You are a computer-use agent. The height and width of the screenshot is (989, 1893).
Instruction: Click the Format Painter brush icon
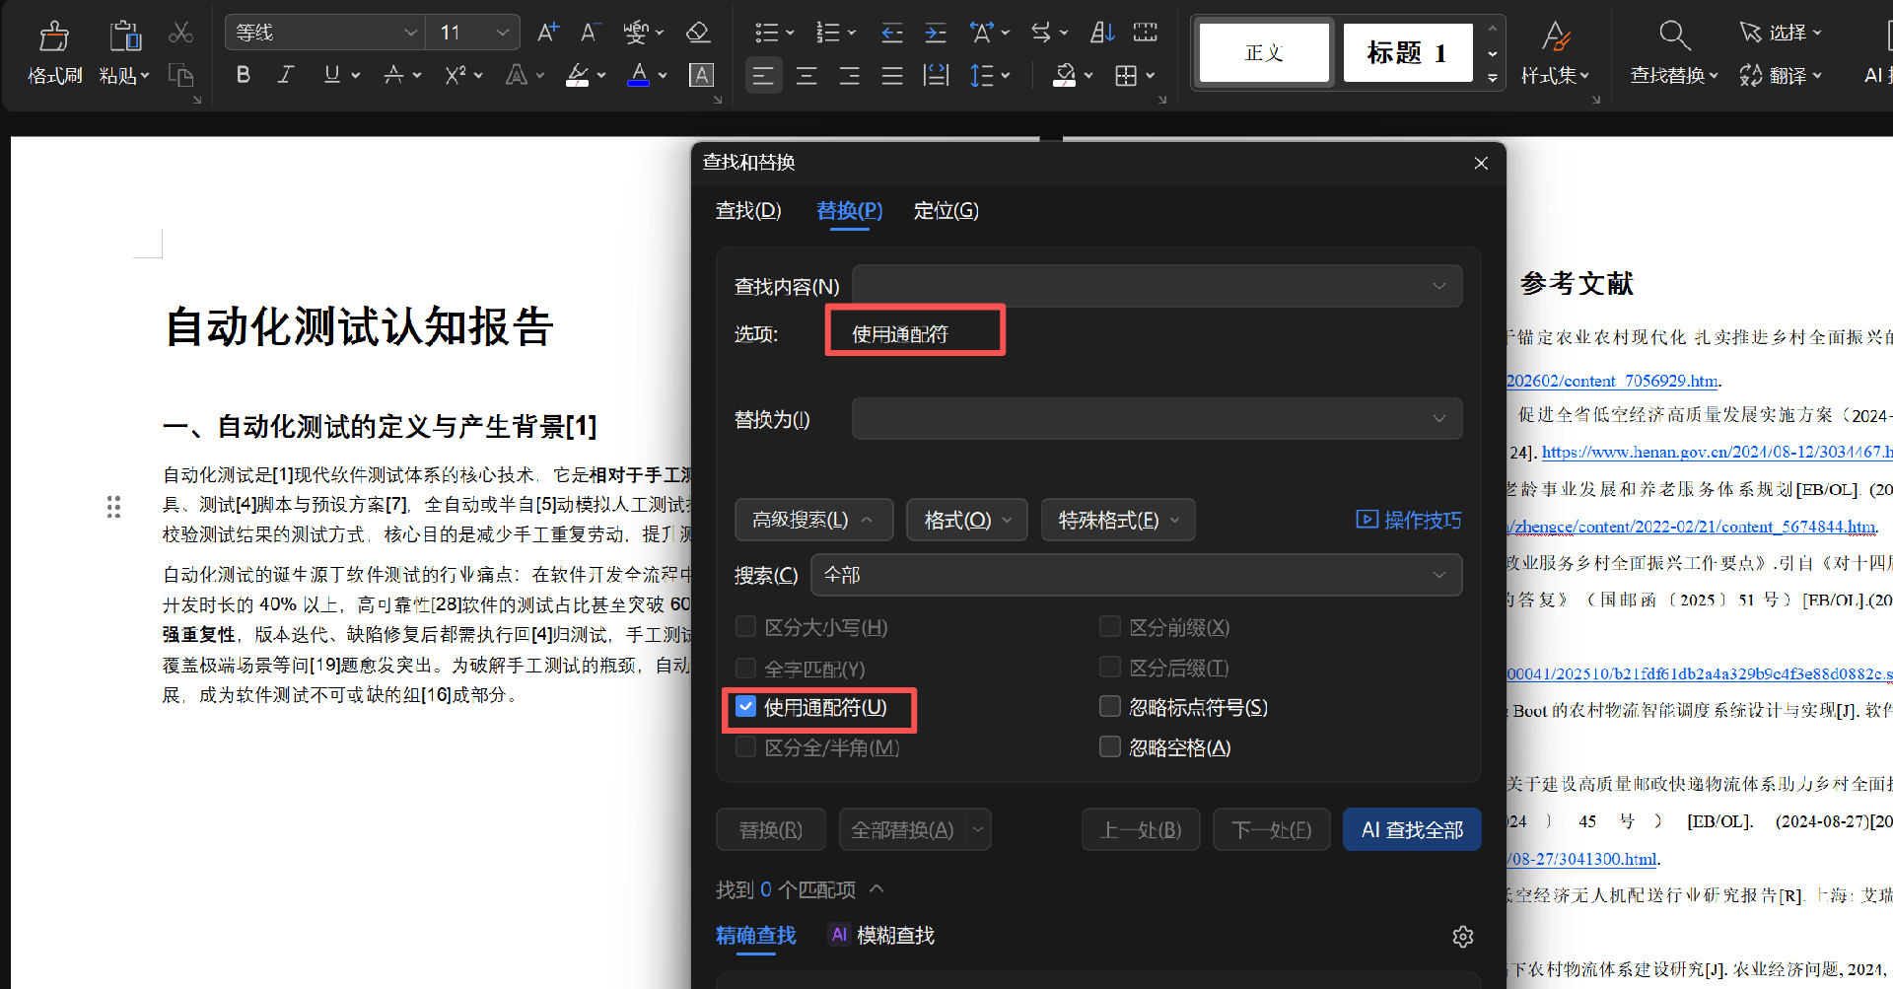pyautogui.click(x=54, y=35)
